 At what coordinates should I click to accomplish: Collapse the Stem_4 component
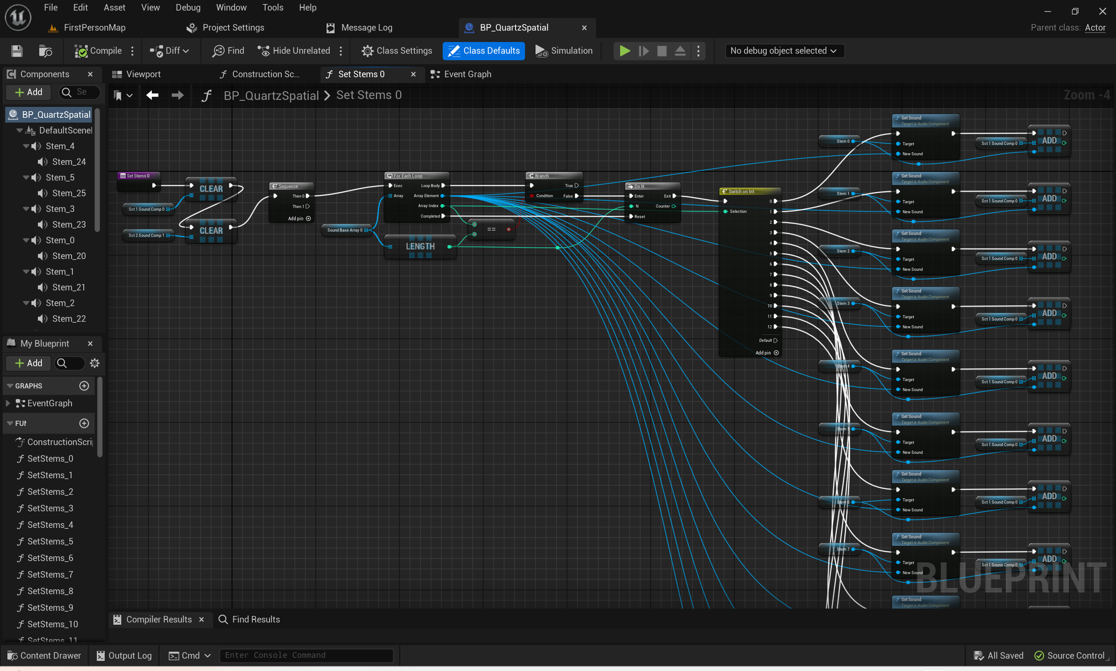click(26, 146)
